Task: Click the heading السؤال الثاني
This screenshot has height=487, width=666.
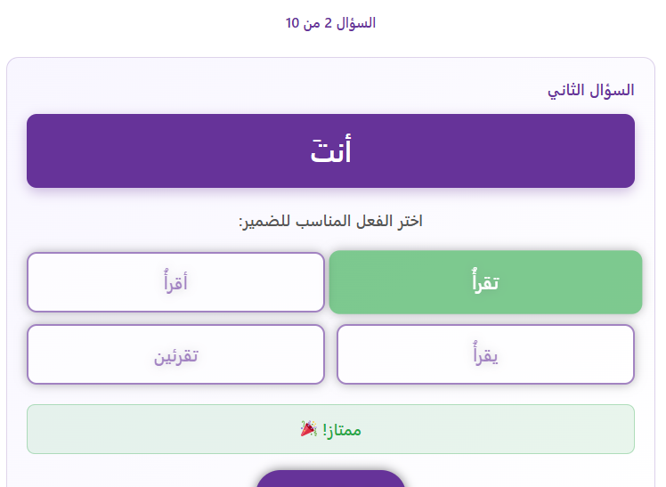Action: [590, 90]
